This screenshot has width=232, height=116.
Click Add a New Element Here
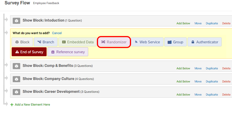[x=32, y=105]
